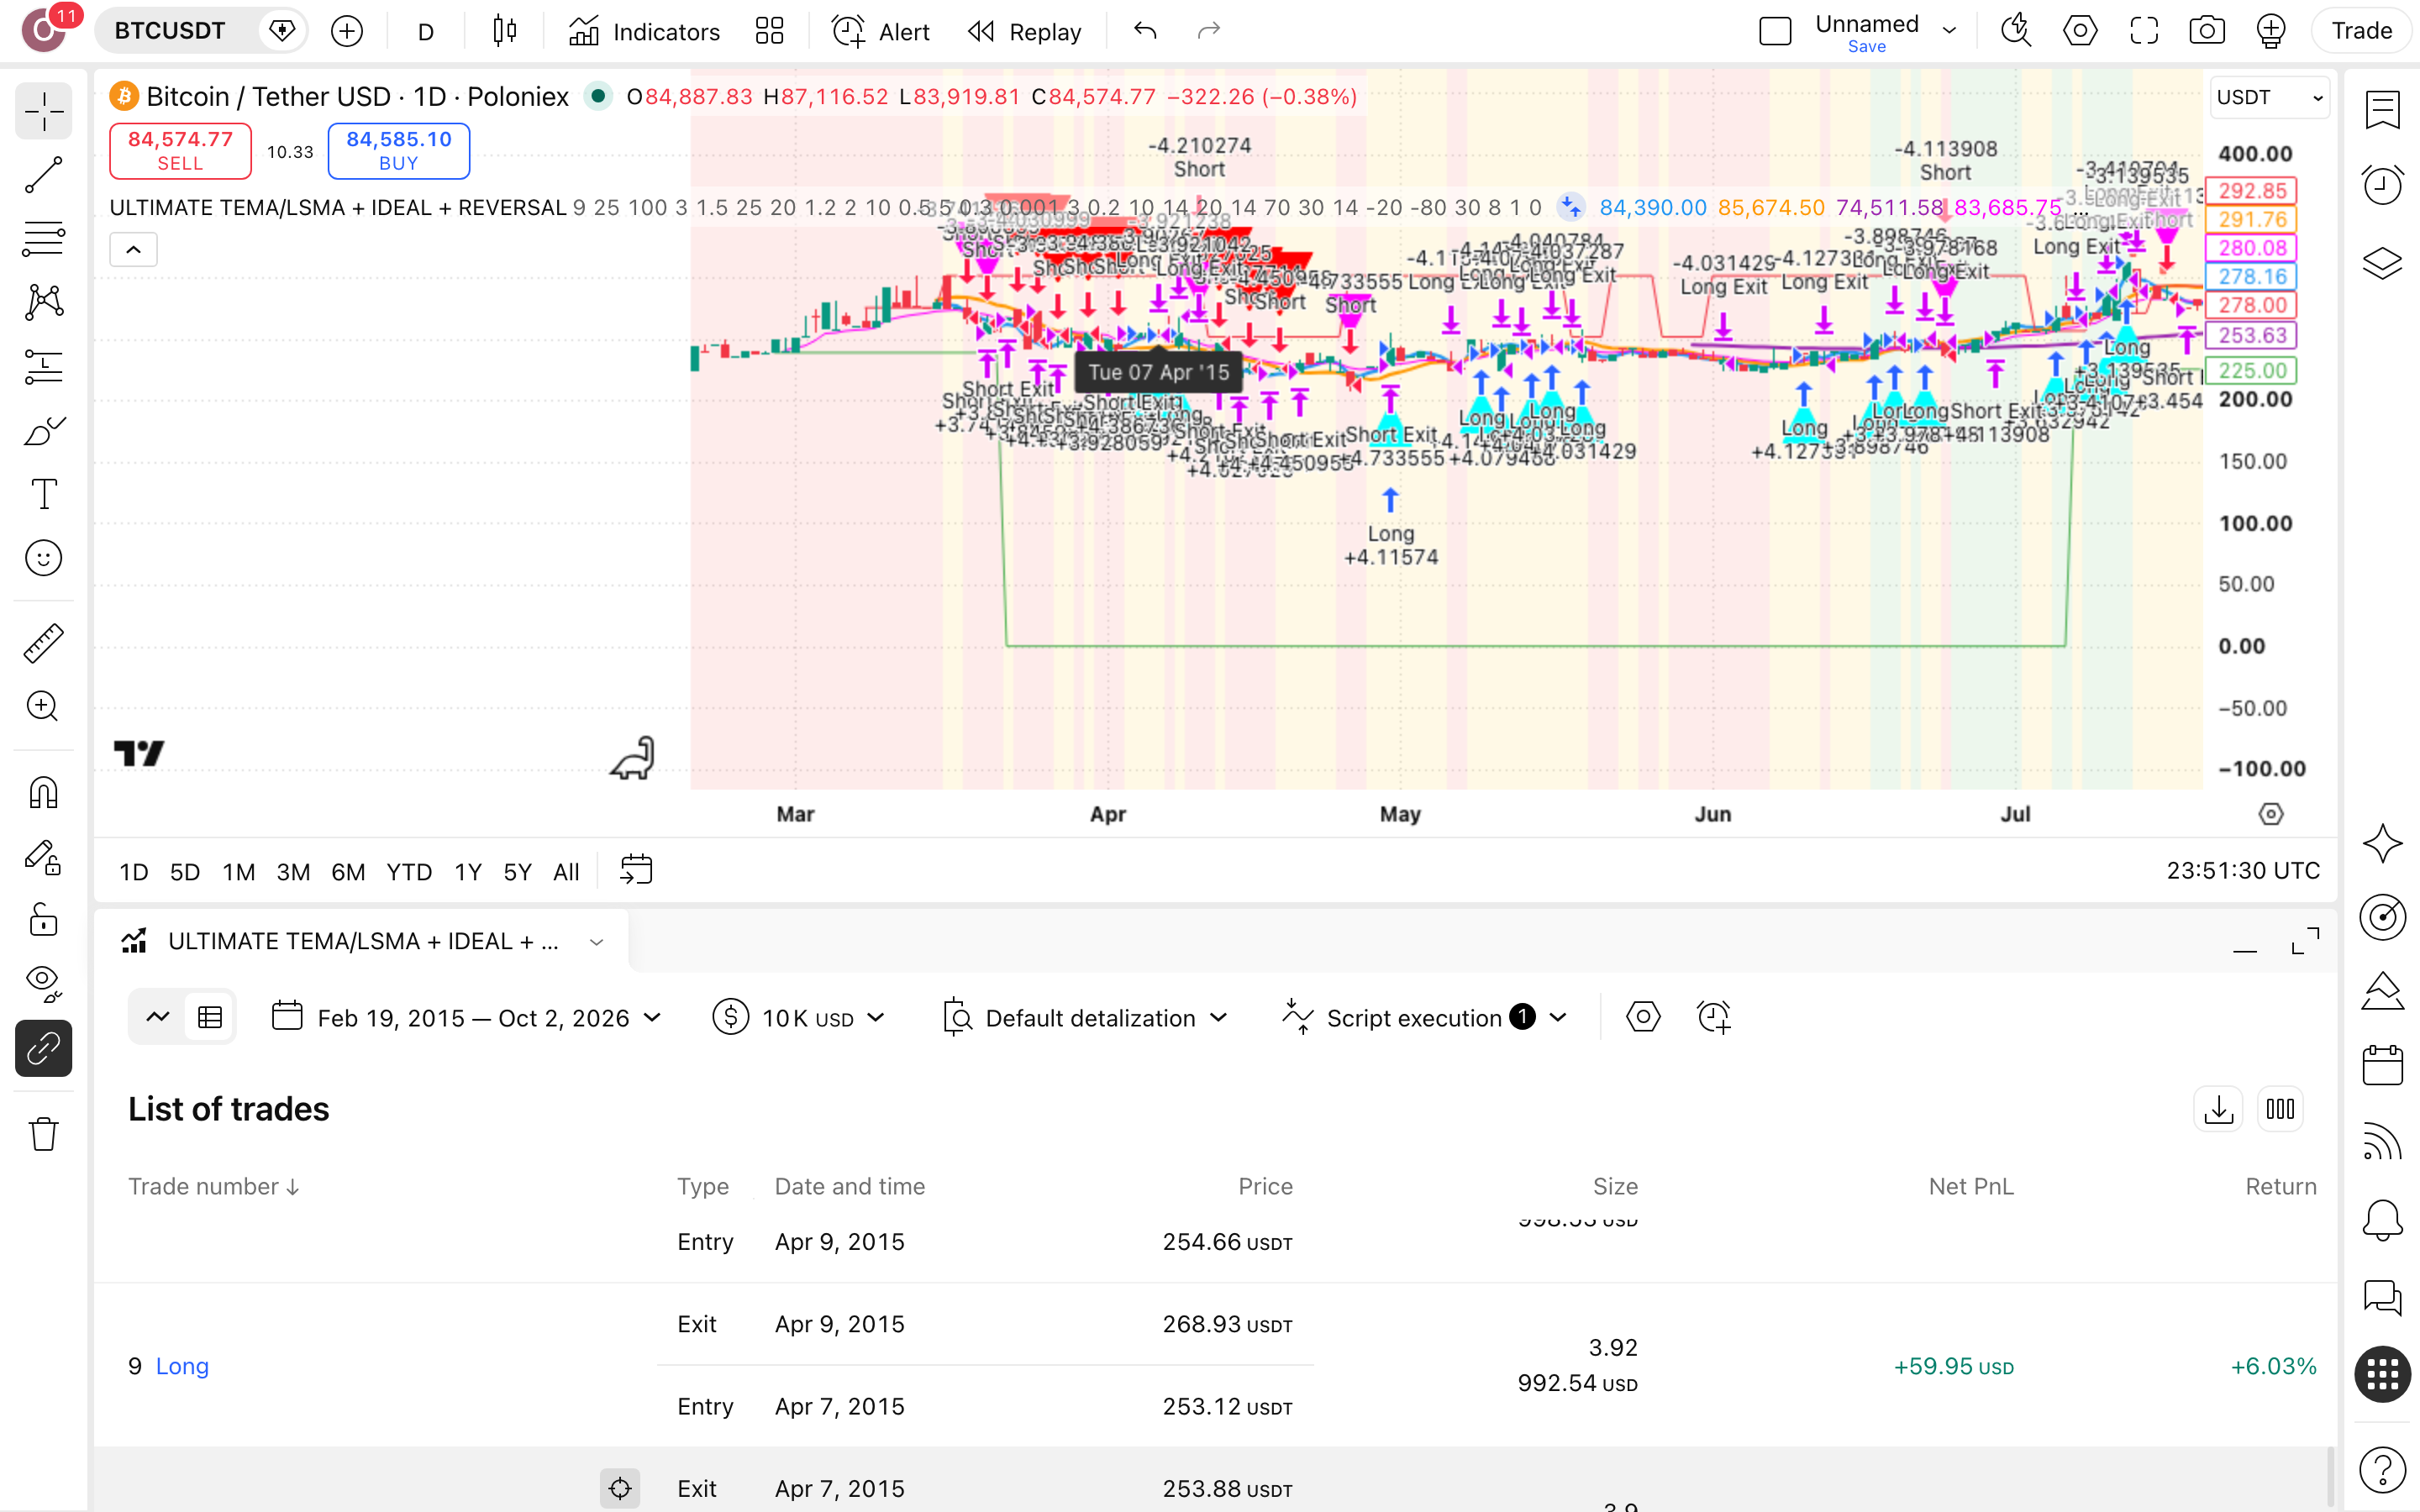Open the Fibonacci retracement tool

pos(43,238)
